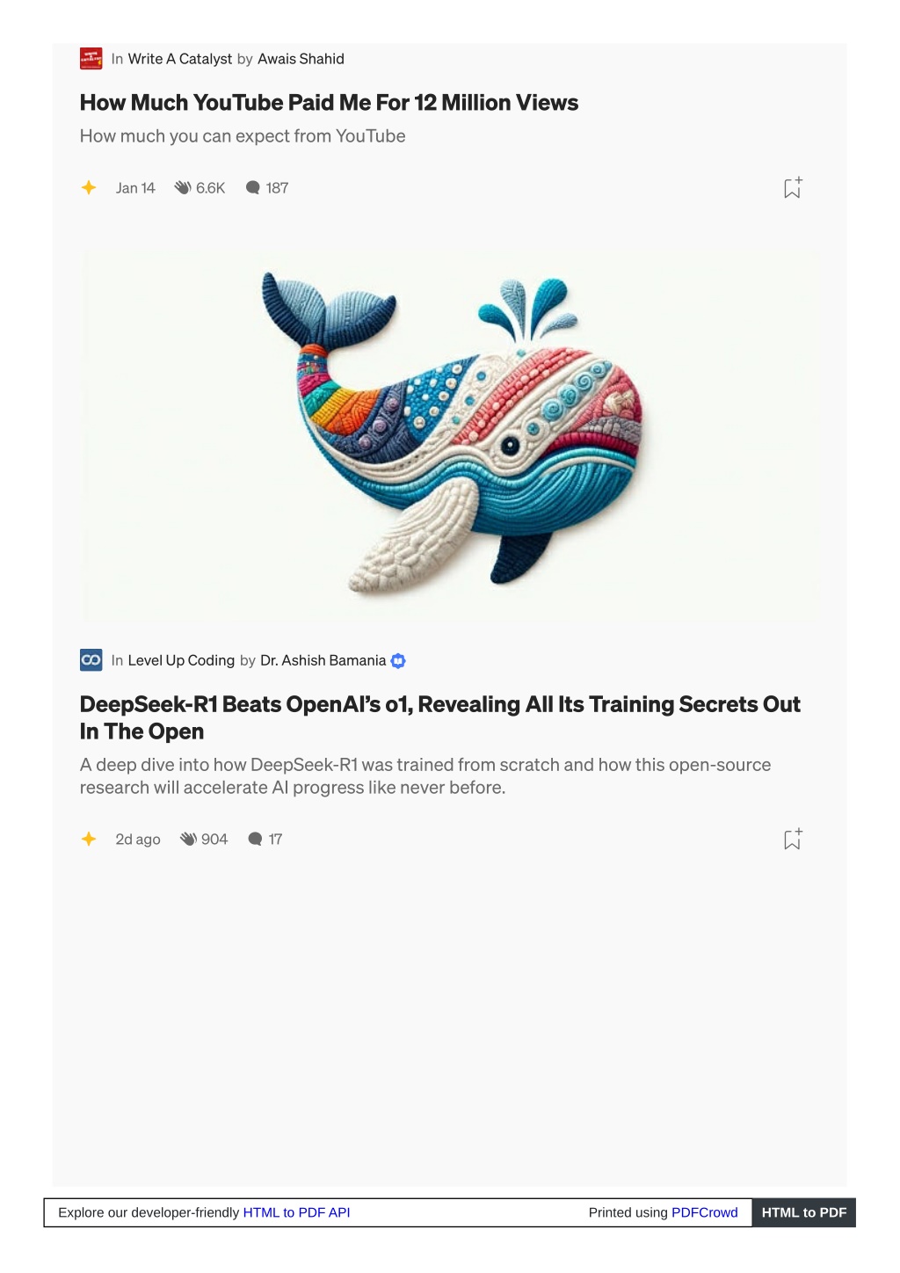Viewport: 900px width, 1273px height.
Task: Click the member-only star beside 2d ago
Action: (89, 839)
